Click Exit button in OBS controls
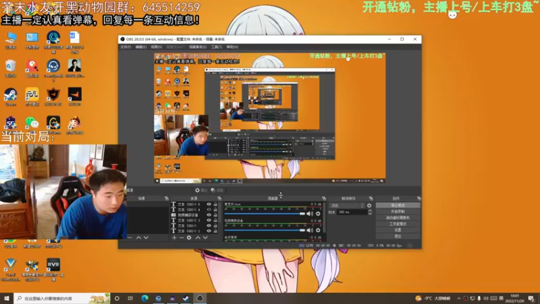Viewport: 540px width, 304px height. click(398, 236)
